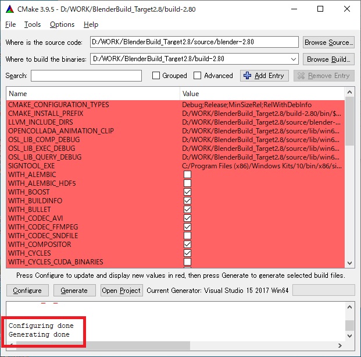Uncheck the WITH_BULLET checkbox
Screen dimensions: 361x357
tap(187, 210)
